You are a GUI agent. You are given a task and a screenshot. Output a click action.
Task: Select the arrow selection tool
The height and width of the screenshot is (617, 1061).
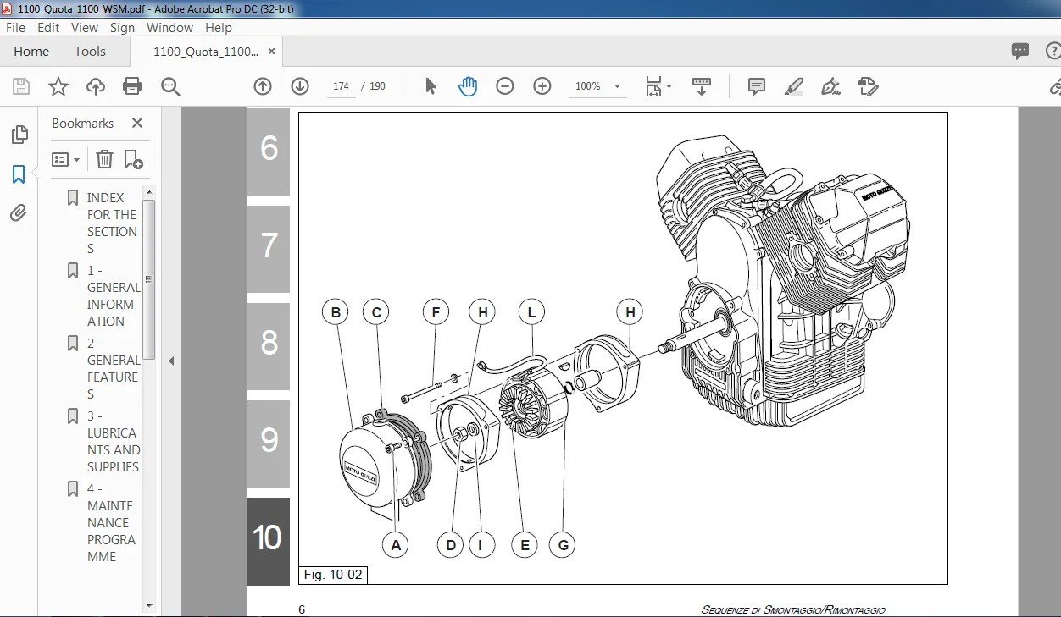tap(431, 86)
